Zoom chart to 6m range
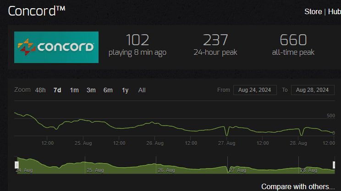The width and height of the screenshot is (341, 191). tap(108, 90)
